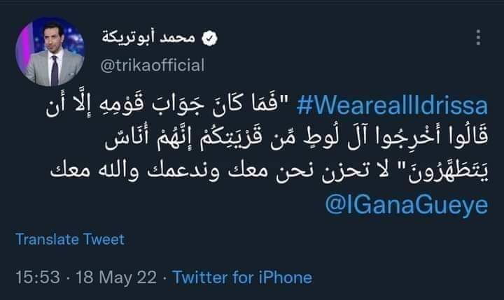
Task: Click the @trikaofficial handle
Action: point(153,65)
